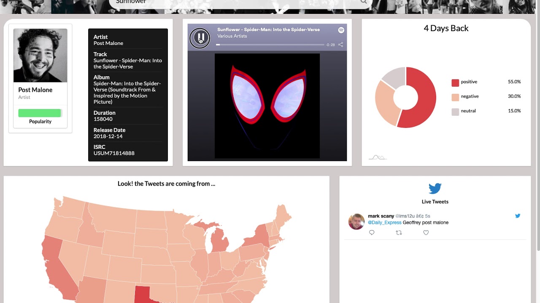Viewport: 540px width, 303px height.
Task: Click the 4 Days Back heading
Action: pos(446,28)
